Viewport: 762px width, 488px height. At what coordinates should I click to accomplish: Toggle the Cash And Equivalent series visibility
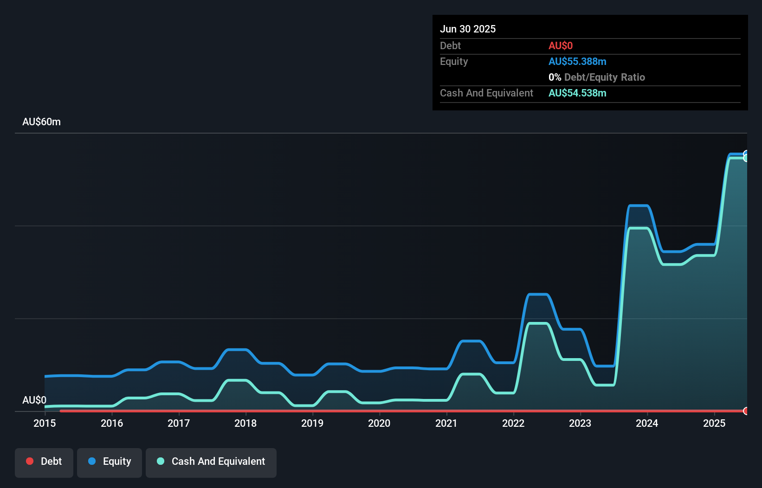[211, 462]
